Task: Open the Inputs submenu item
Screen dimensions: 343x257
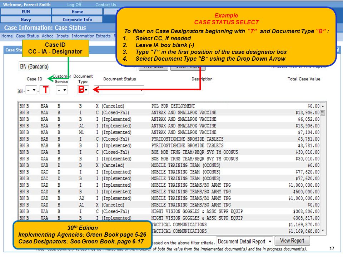Action: click(x=62, y=36)
